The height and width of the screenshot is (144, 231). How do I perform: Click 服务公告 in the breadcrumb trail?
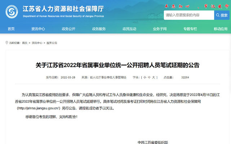tap(52, 43)
